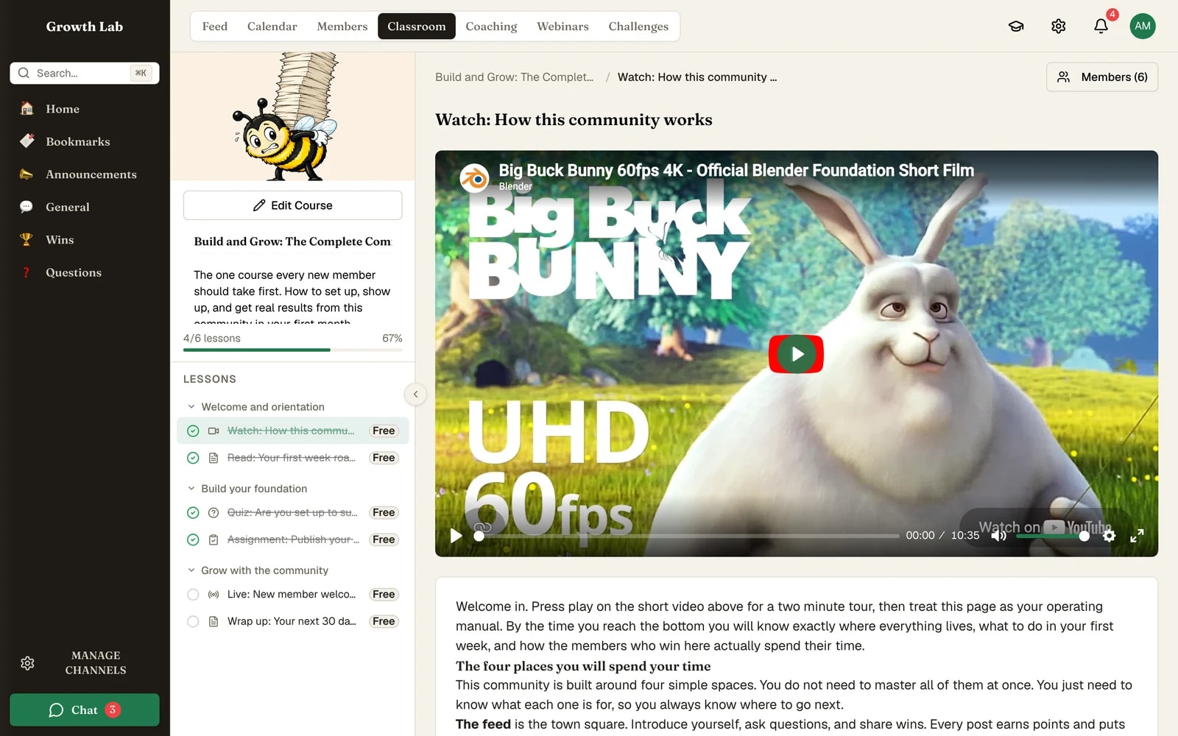Click the manage channels gear icon
Viewport: 1178px width, 736px height.
point(27,663)
